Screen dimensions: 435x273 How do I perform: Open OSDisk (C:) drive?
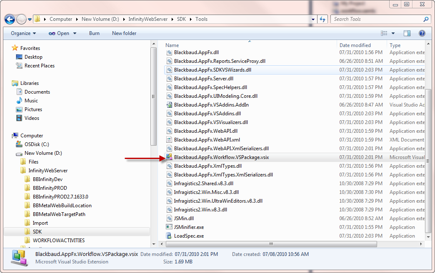37,144
